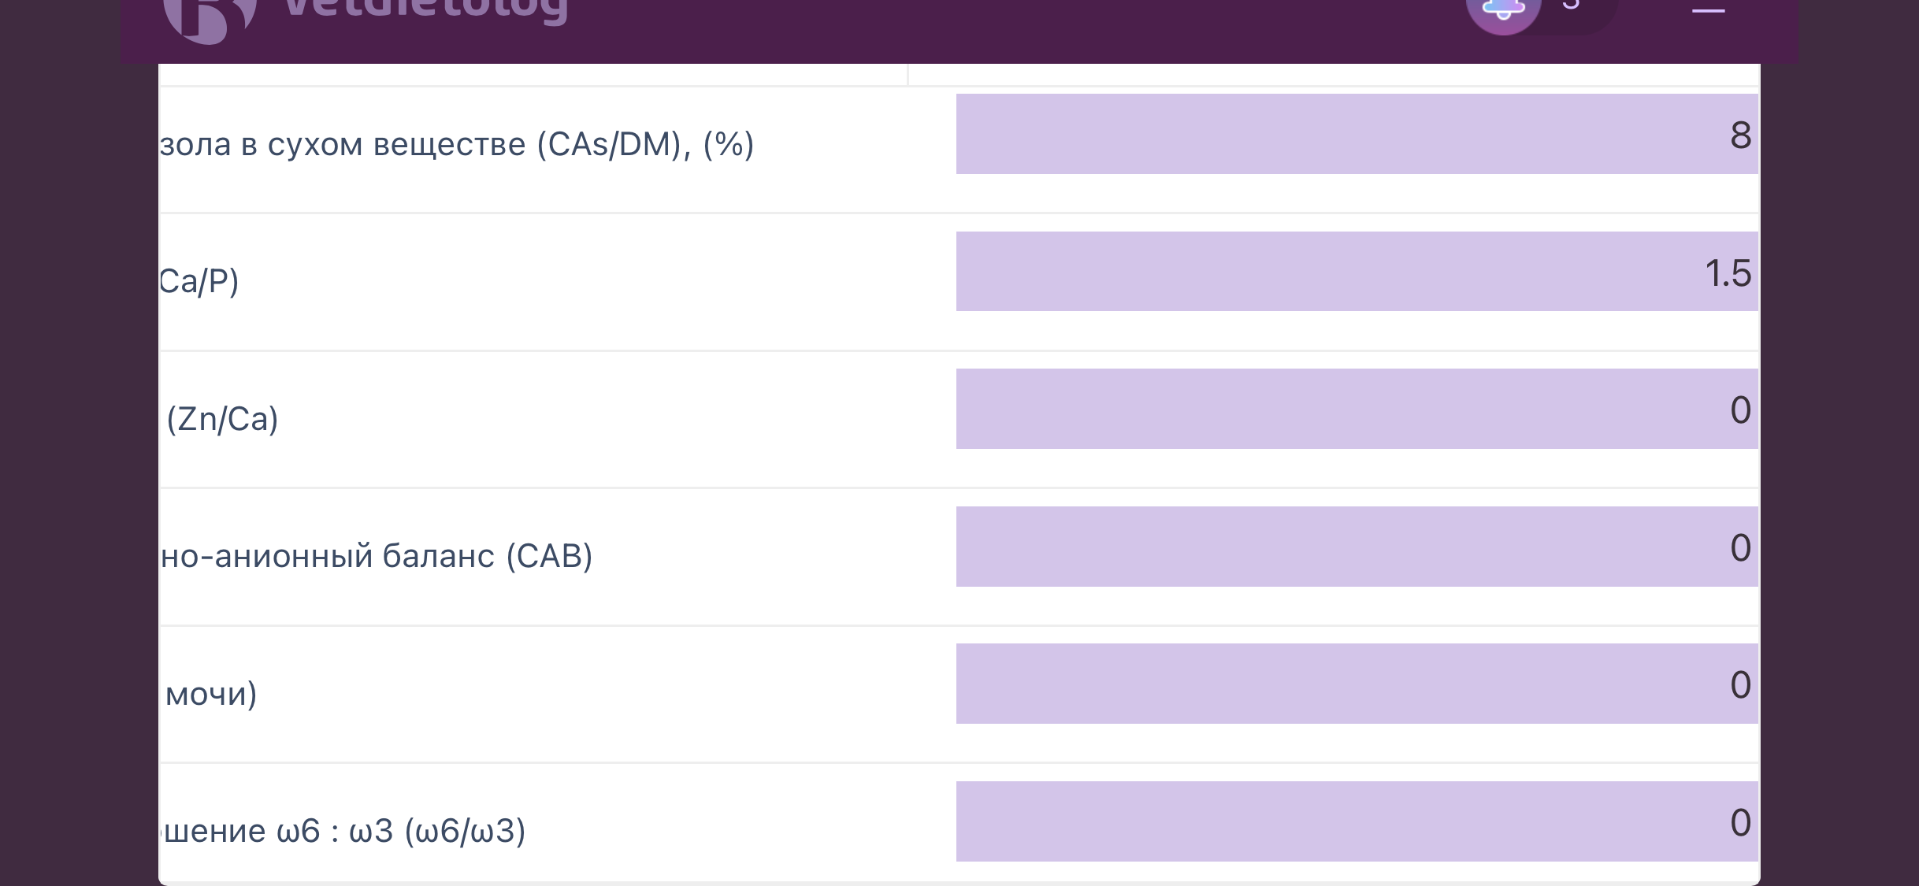Click the number 8 in ash field
Screen dimensions: 1919x886
click(1740, 135)
